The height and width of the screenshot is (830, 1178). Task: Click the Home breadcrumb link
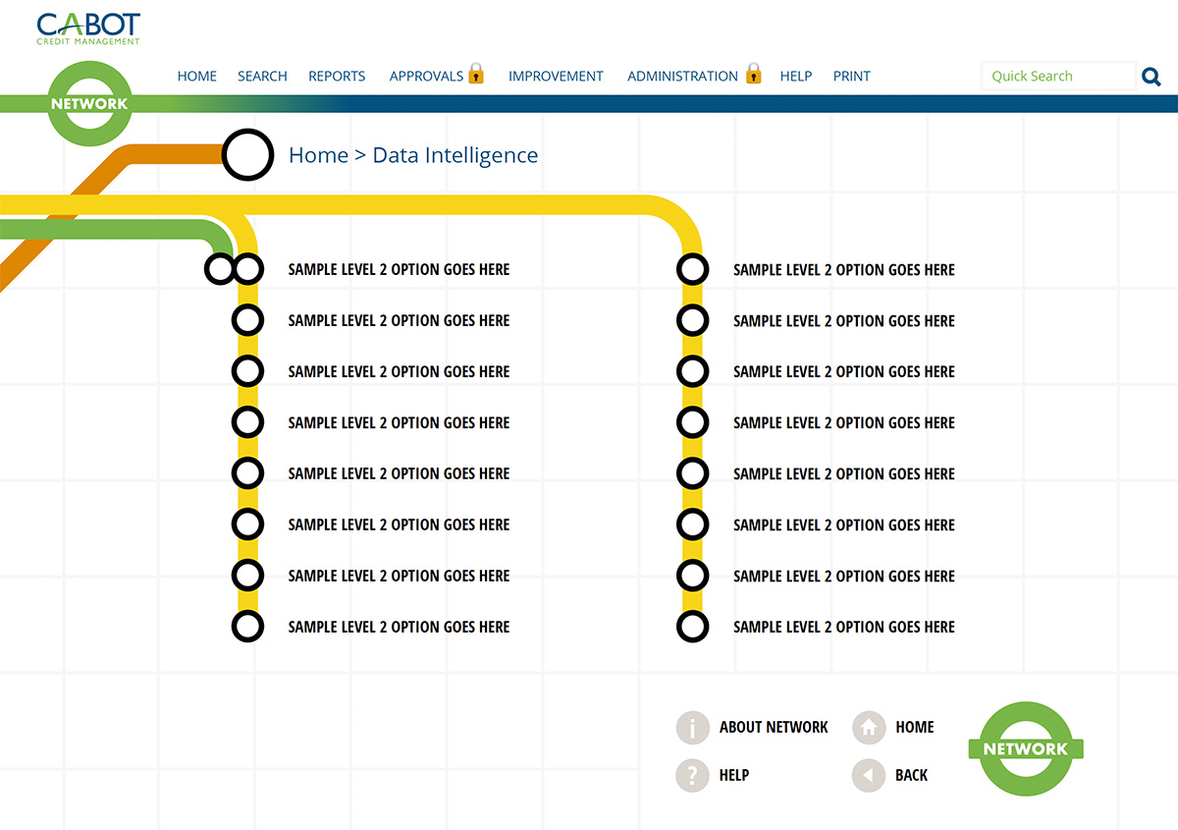318,155
